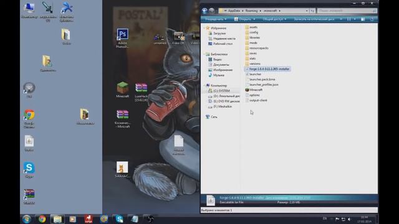Click the EN language indicator
This screenshot has width=399, height=224.
click(325, 218)
